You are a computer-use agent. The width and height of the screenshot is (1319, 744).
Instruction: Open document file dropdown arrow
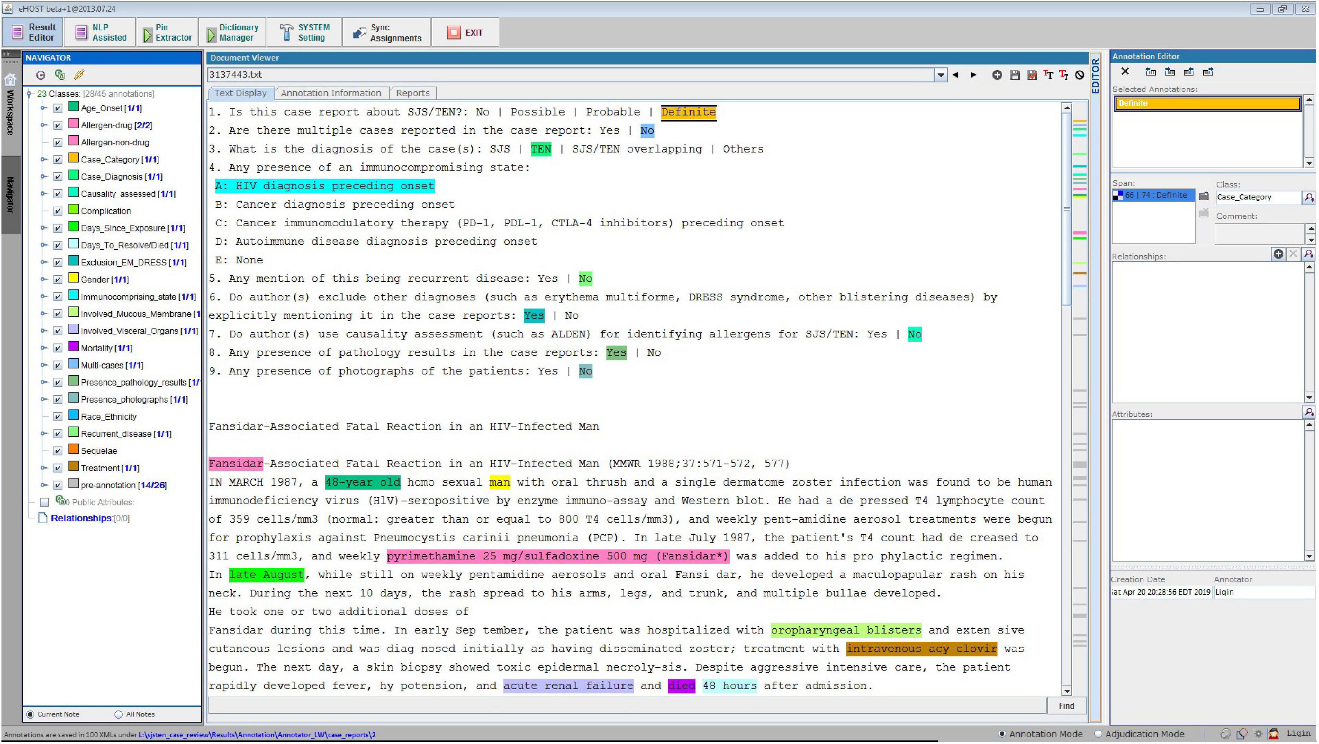(x=941, y=75)
